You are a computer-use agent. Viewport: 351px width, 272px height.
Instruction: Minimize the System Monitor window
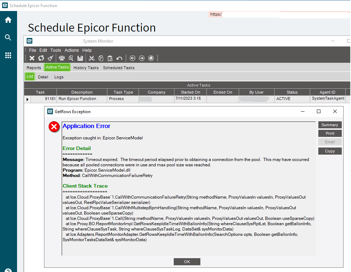(x=333, y=41)
